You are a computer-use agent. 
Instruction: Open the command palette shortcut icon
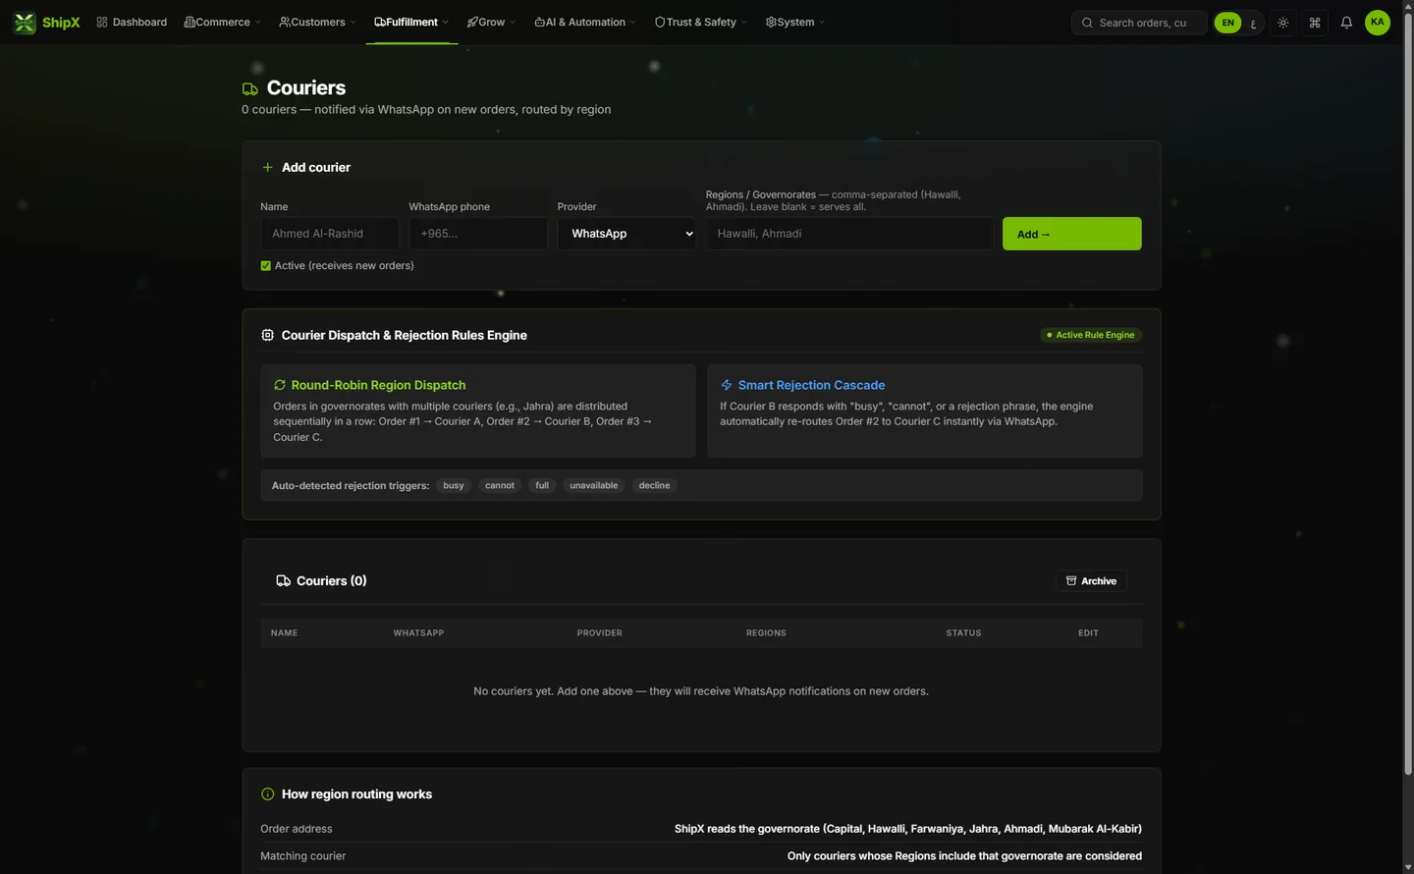click(x=1315, y=23)
